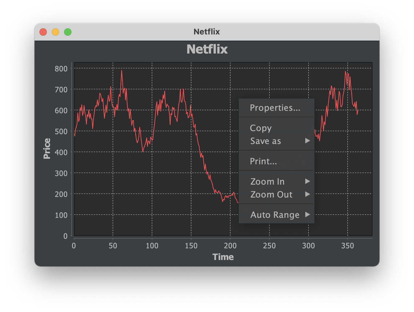Click the Price axis label
The width and height of the screenshot is (414, 312).
pos(47,149)
